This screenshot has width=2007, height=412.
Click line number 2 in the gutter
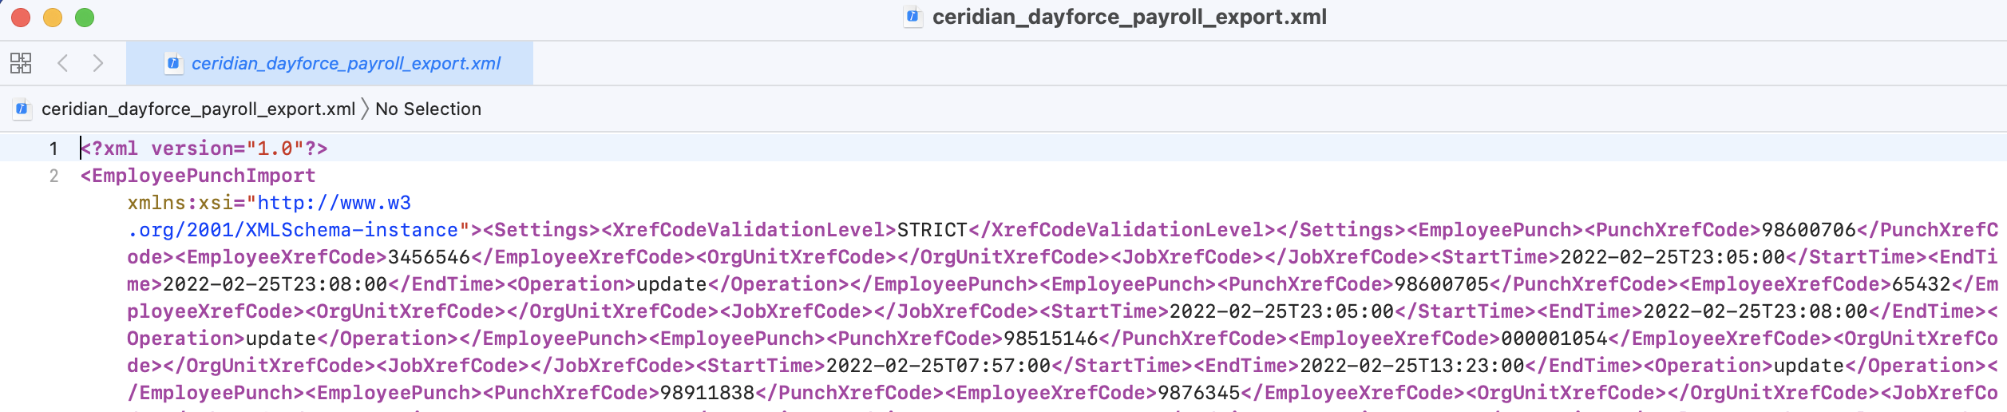53,176
